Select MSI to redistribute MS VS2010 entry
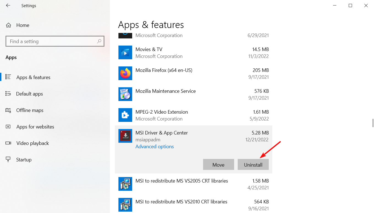This screenshot has width=374, height=213. click(x=181, y=202)
